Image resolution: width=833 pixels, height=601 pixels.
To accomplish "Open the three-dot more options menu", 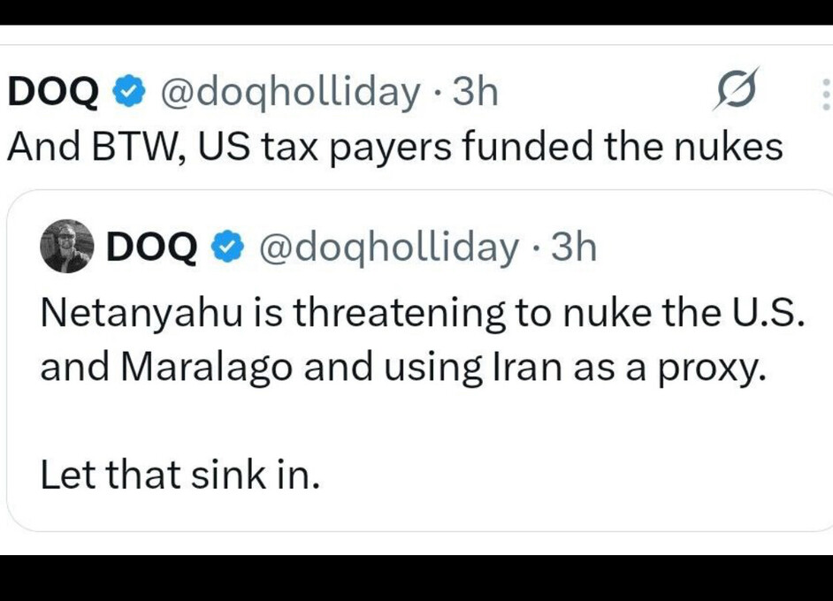I will pos(825,94).
